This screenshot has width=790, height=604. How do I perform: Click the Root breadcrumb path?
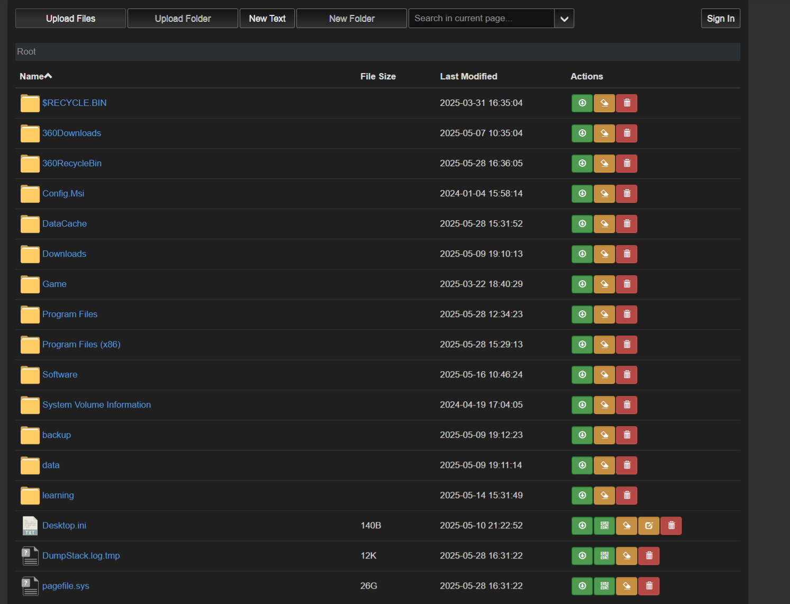[x=26, y=52]
